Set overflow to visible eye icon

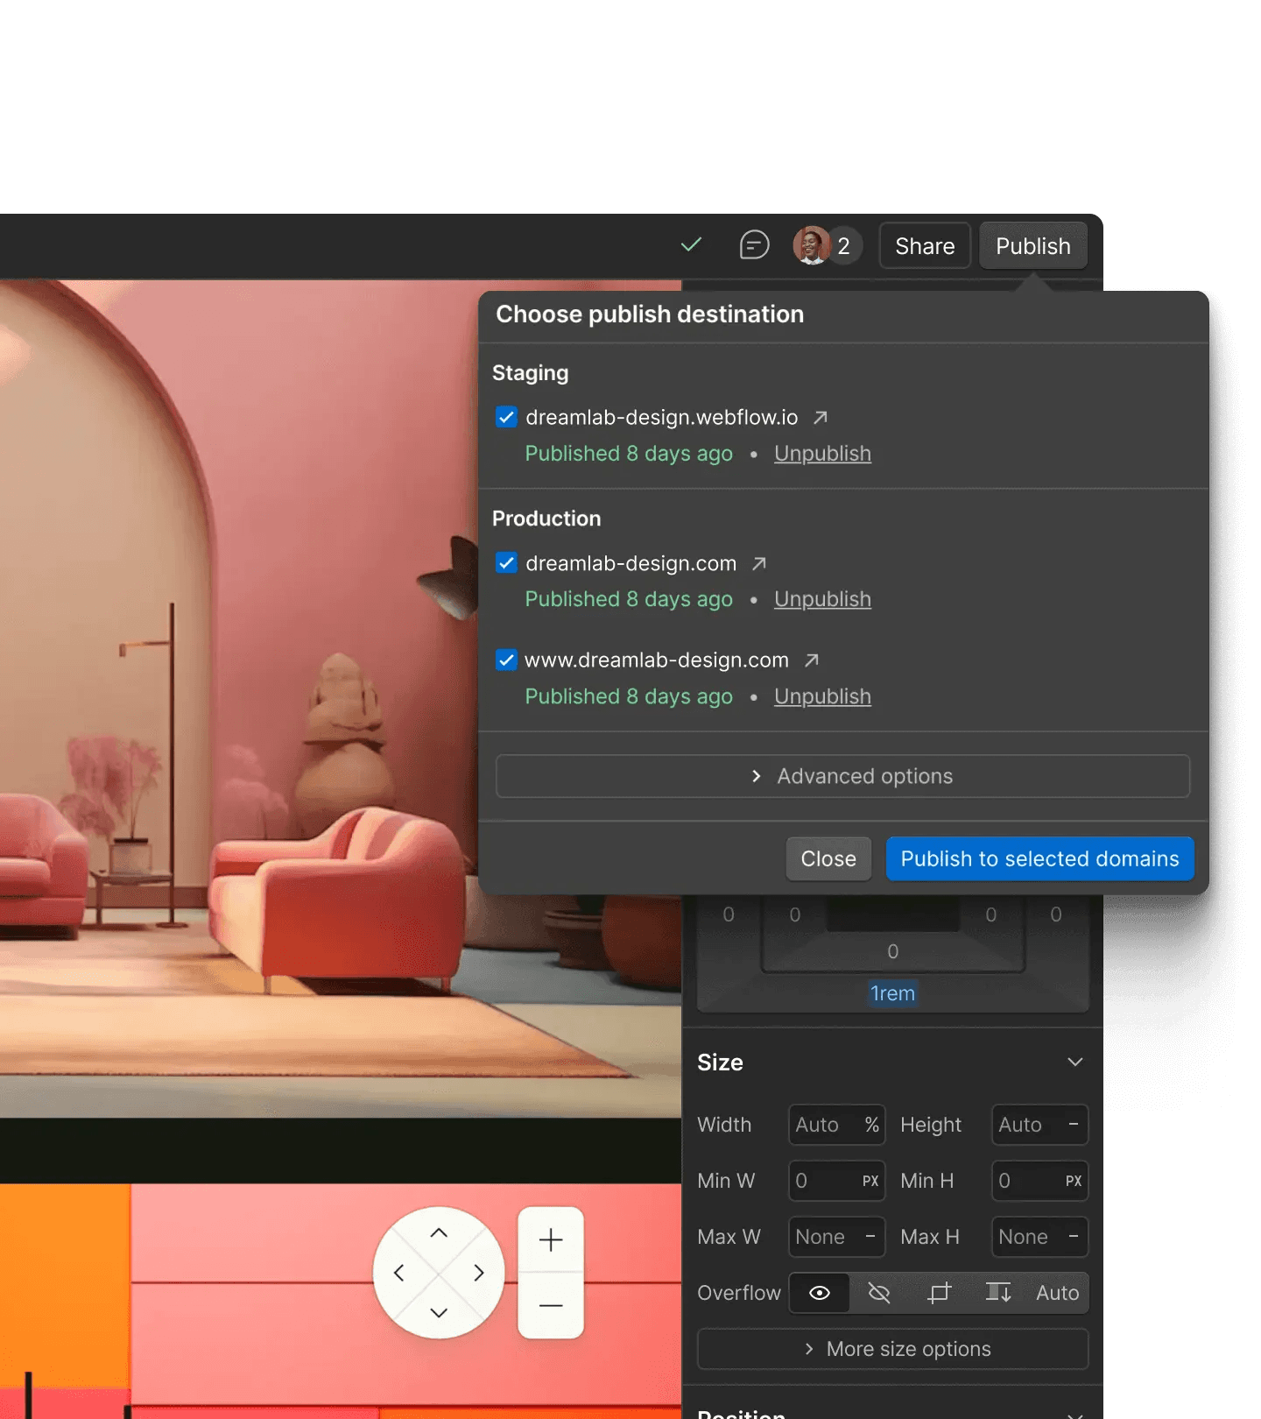(x=820, y=1293)
